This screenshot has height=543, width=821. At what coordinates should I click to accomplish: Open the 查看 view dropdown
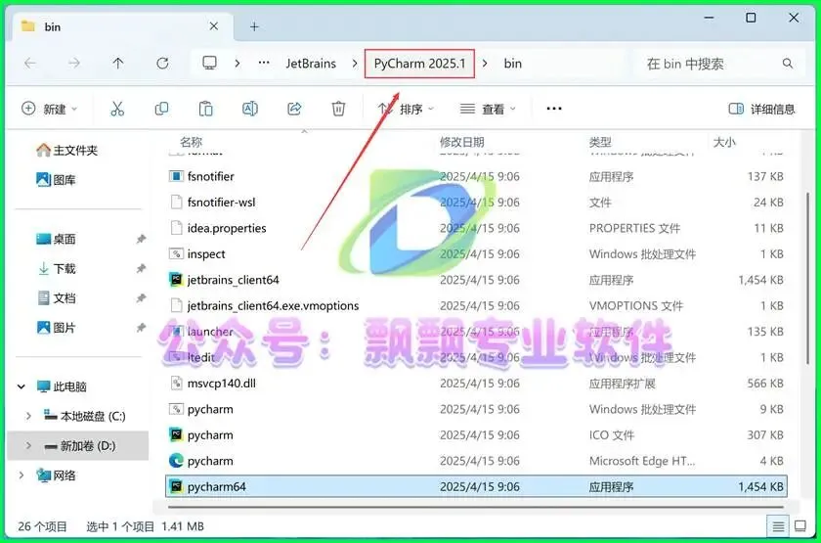pyautogui.click(x=488, y=109)
